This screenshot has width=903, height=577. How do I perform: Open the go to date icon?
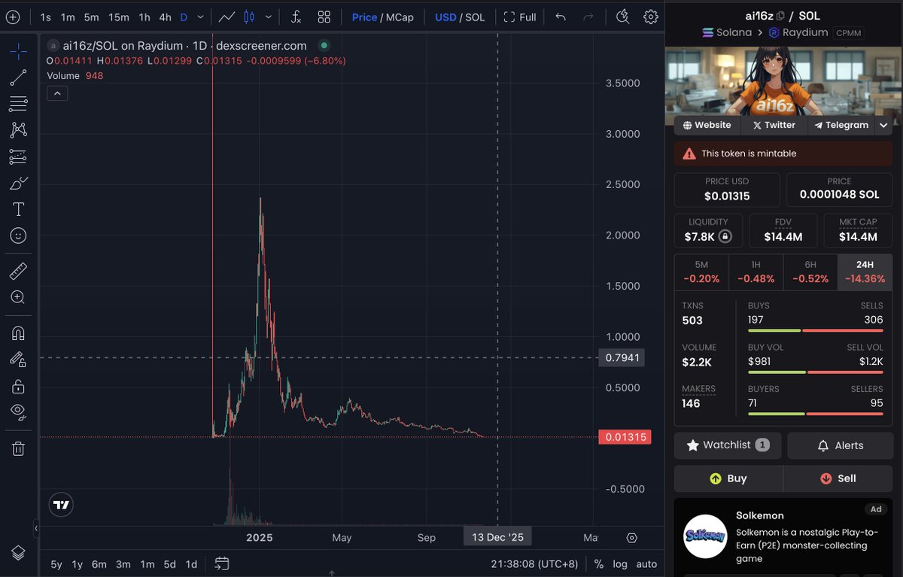click(222, 563)
